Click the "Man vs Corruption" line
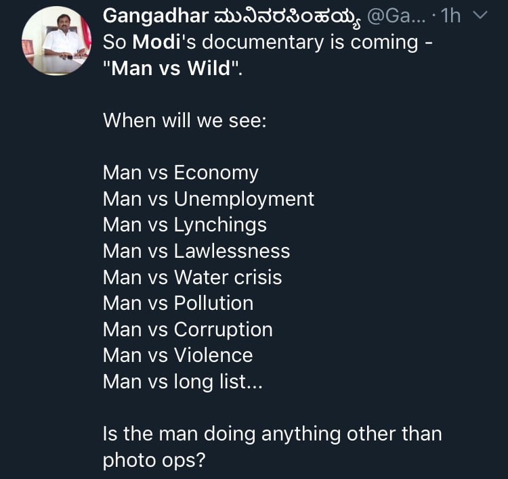Viewport: 508px width, 479px height. [x=188, y=329]
